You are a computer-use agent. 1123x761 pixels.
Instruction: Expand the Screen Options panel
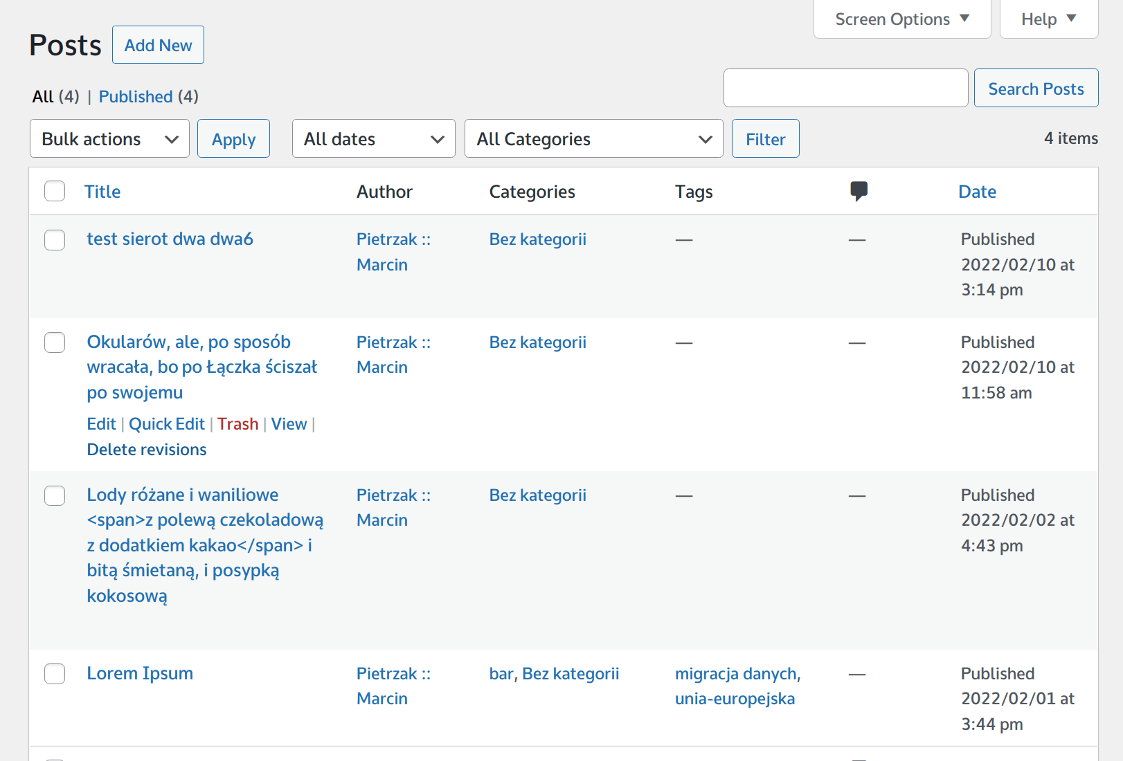tap(902, 19)
